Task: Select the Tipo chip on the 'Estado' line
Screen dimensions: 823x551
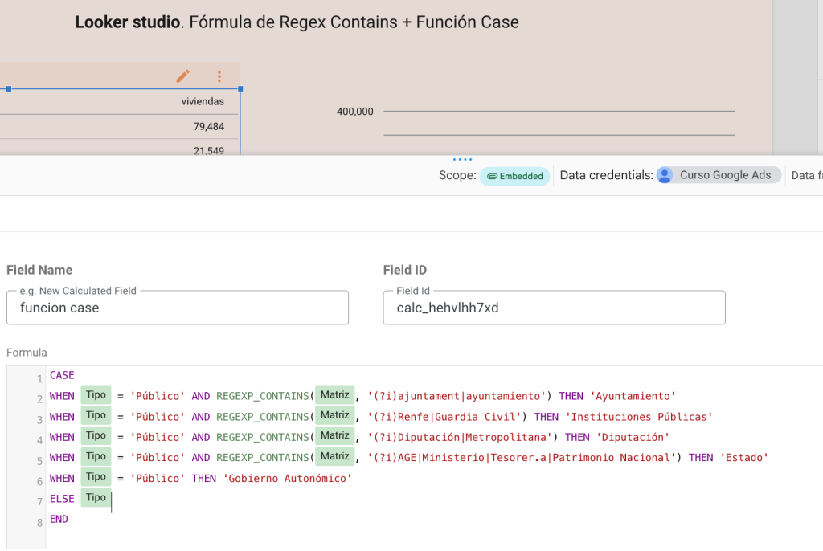Action: (96, 456)
